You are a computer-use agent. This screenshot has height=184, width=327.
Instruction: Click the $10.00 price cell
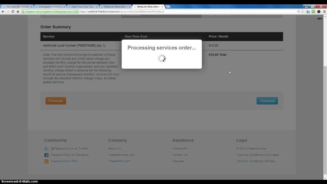[x=213, y=45]
